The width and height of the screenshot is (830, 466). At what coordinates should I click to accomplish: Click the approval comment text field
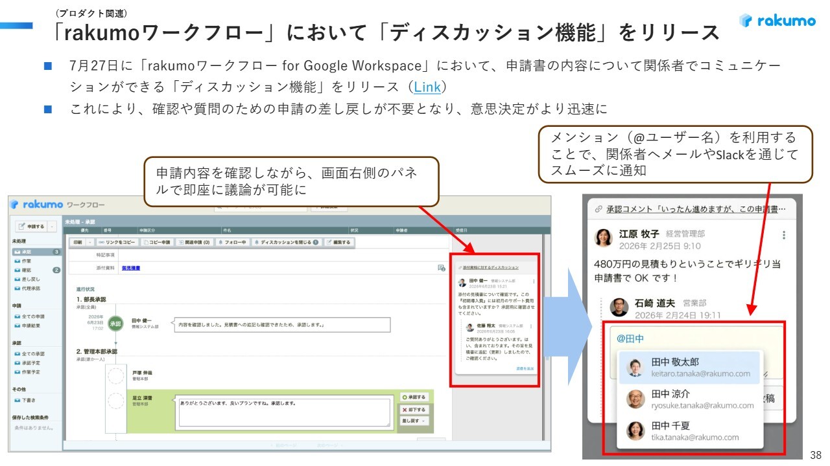point(284,413)
